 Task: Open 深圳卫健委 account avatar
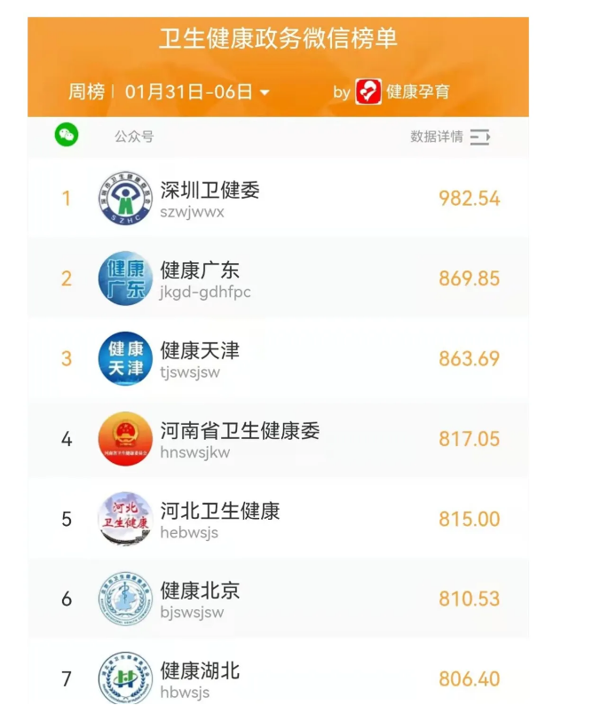(125, 198)
